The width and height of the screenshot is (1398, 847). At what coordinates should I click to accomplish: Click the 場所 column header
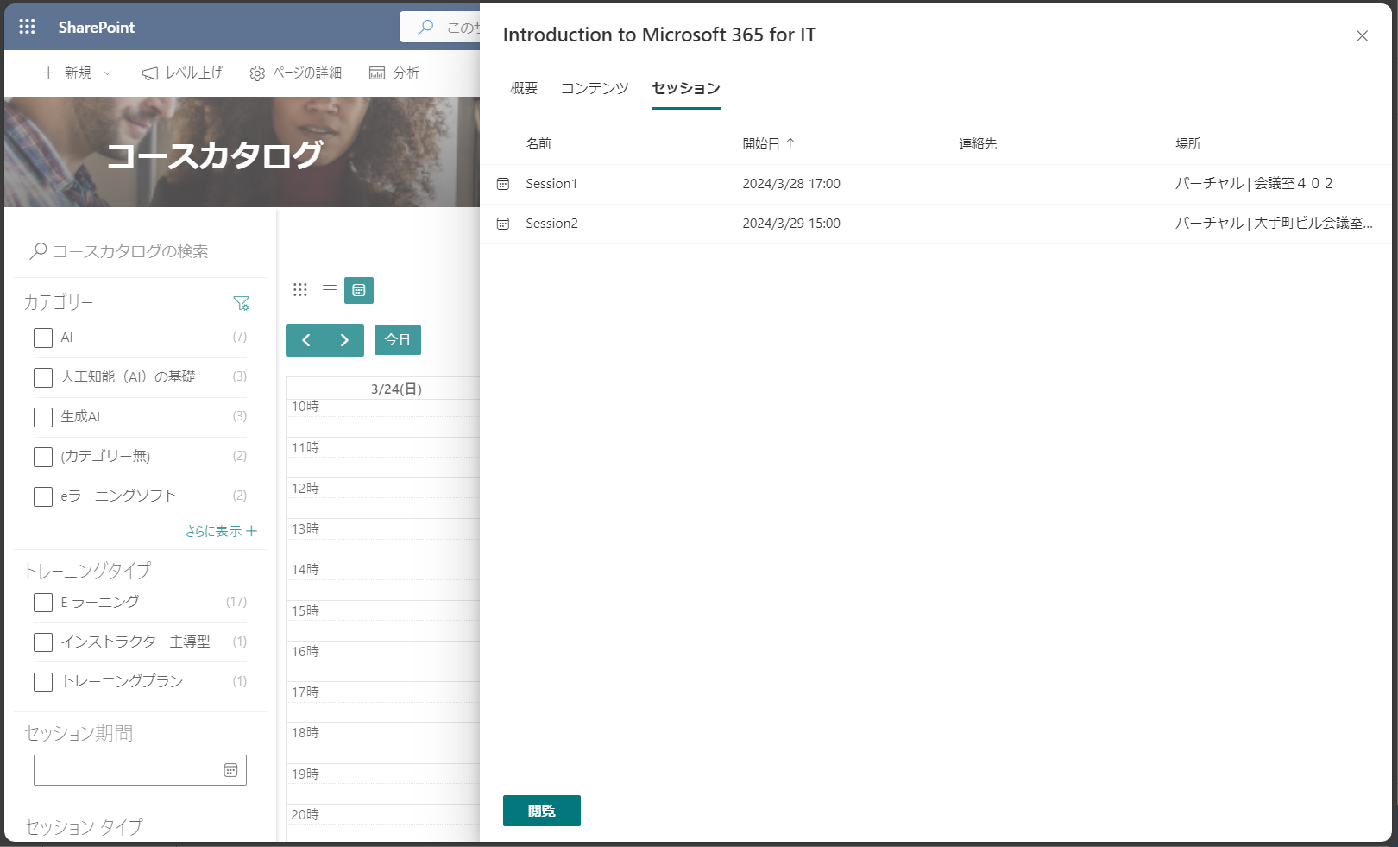(1187, 143)
